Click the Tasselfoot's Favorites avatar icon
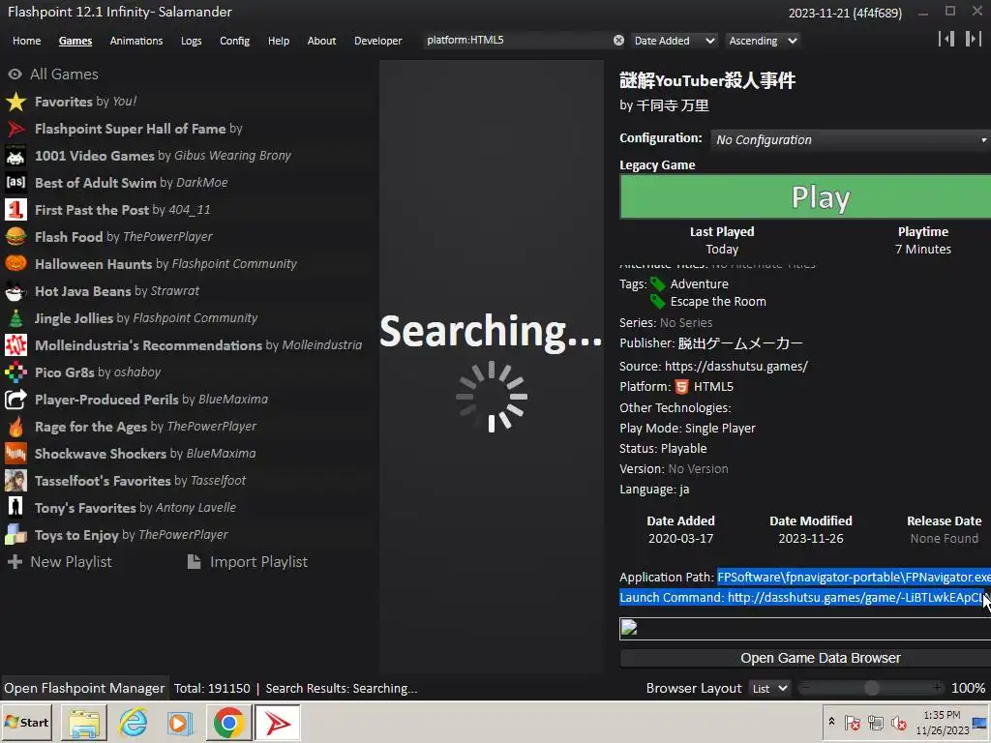 15,481
